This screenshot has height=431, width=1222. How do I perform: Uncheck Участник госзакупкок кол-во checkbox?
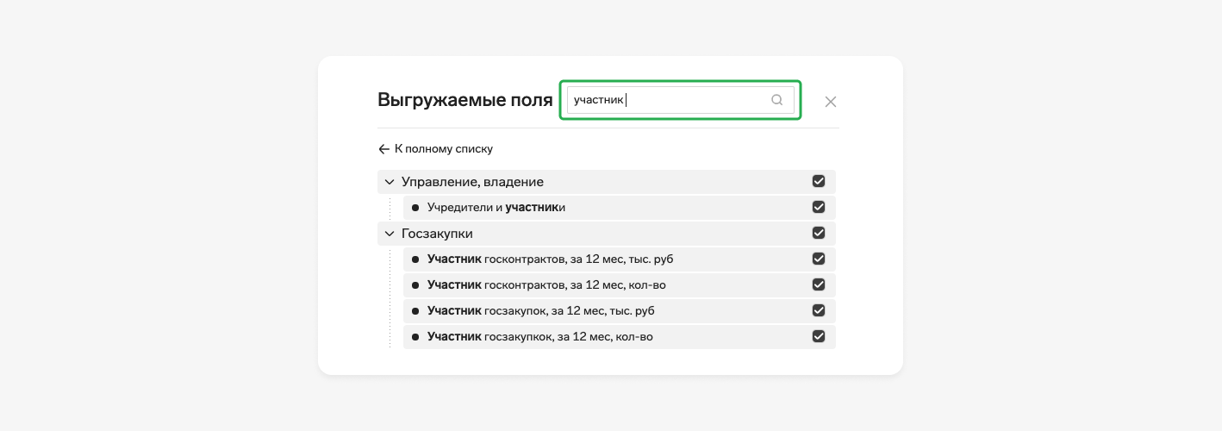(x=819, y=336)
